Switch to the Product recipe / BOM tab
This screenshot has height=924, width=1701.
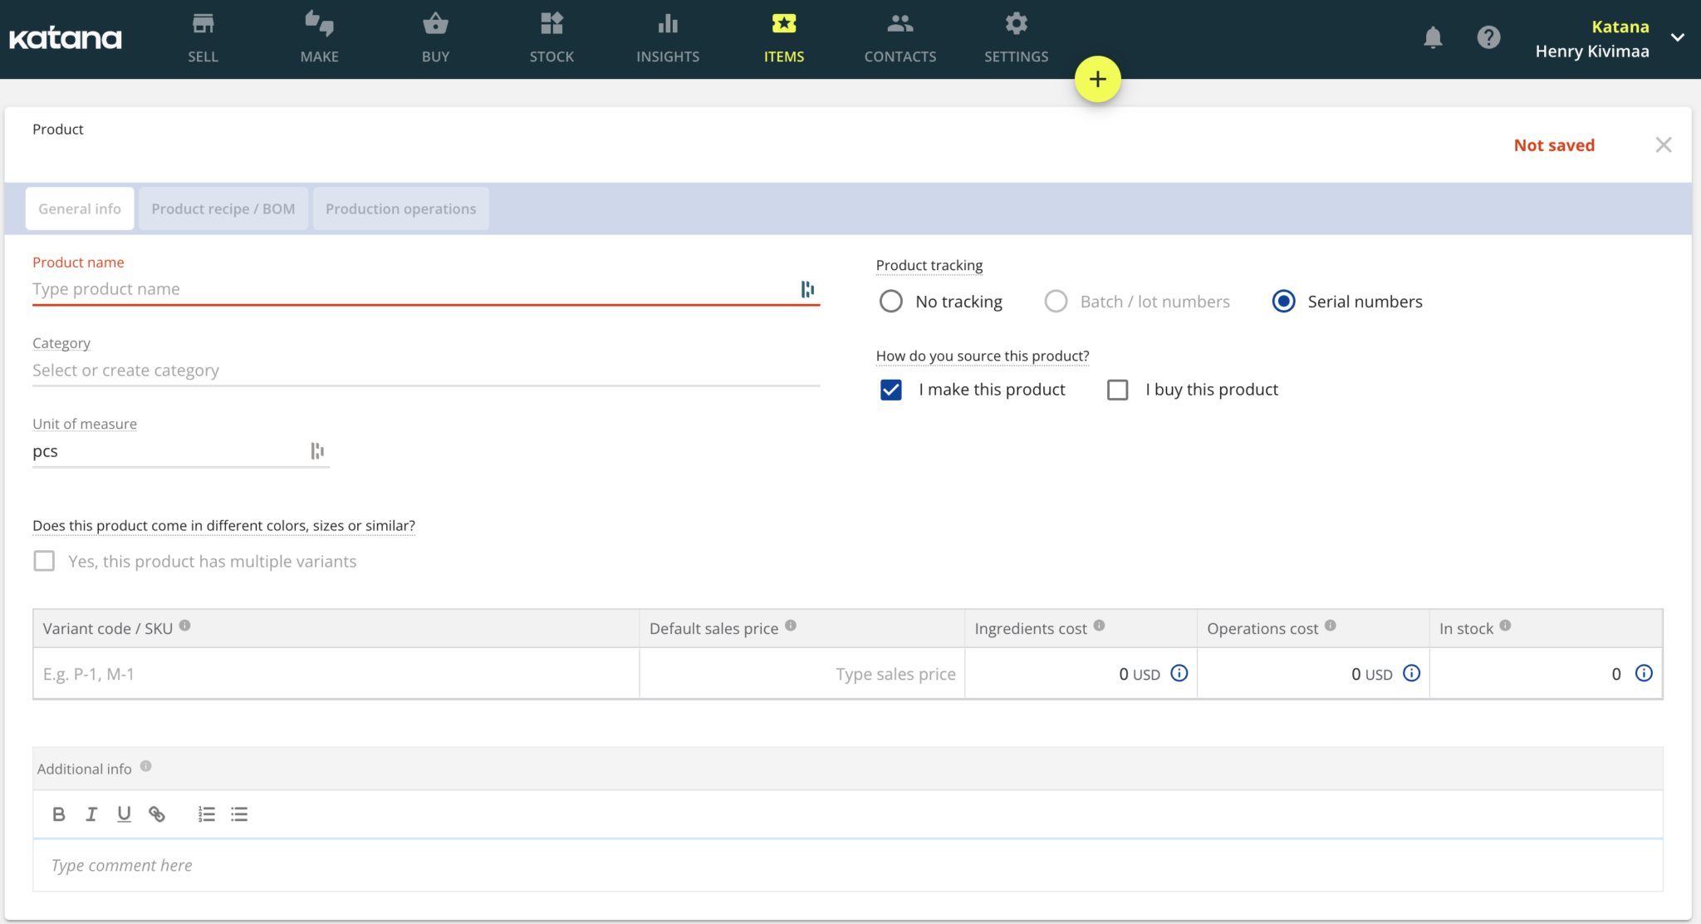(x=223, y=209)
